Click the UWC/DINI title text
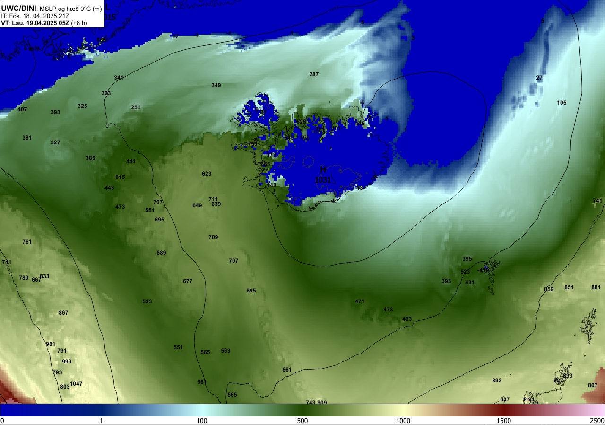Screen dimensions: 605x425 [x=18, y=8]
